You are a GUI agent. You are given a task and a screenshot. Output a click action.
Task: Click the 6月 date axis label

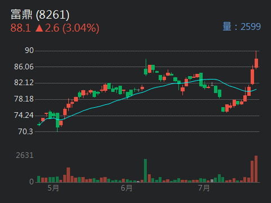click(126, 188)
